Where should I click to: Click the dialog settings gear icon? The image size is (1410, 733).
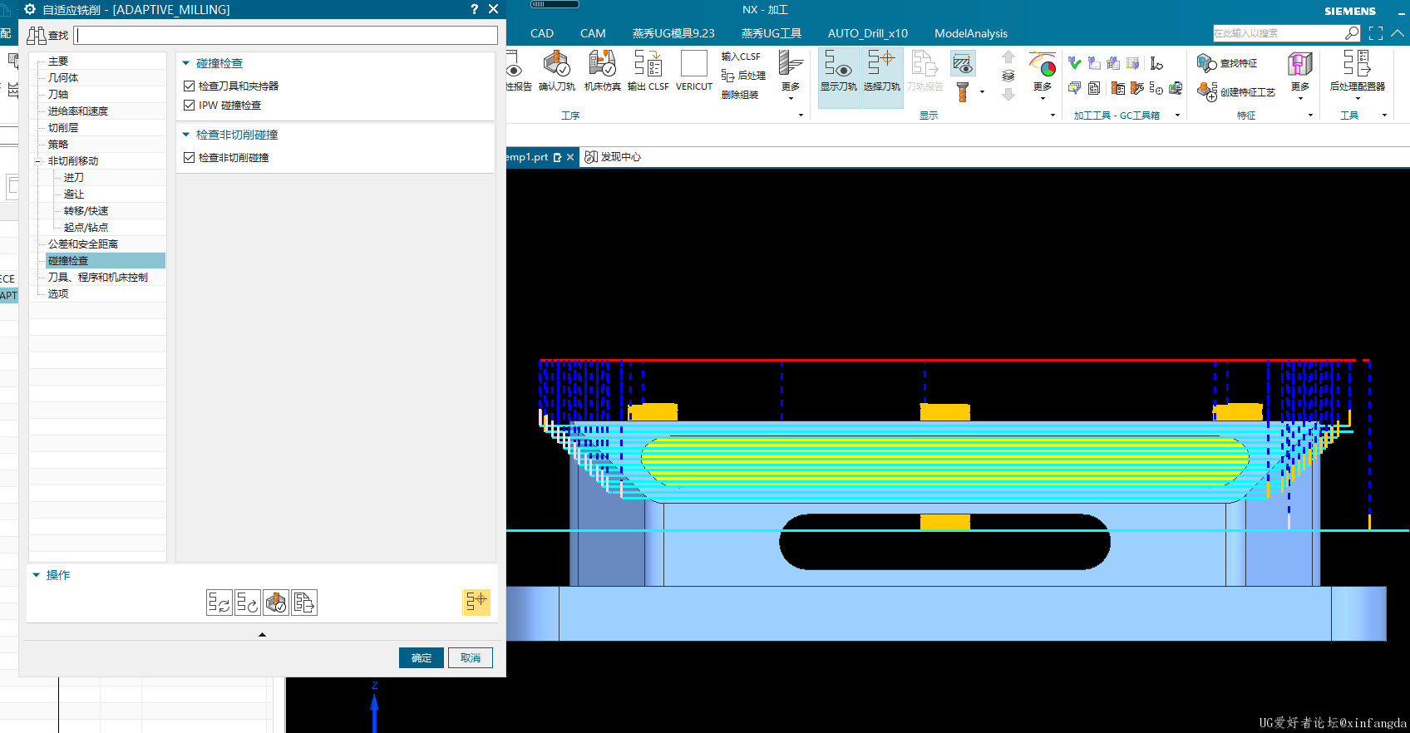pos(30,9)
